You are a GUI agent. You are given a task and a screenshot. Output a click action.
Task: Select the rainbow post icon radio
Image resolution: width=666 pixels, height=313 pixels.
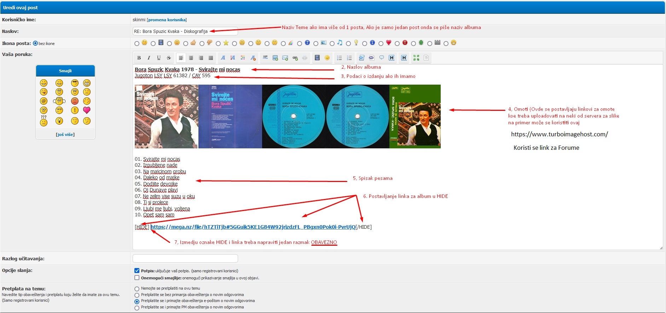[x=283, y=44]
